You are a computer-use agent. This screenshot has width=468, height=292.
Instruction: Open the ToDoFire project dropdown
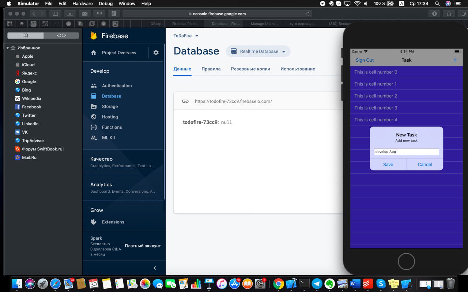186,36
